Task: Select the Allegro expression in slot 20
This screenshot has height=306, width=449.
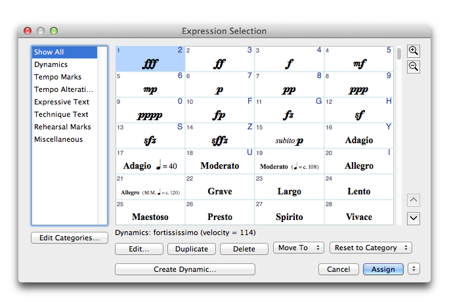Action: click(x=359, y=162)
